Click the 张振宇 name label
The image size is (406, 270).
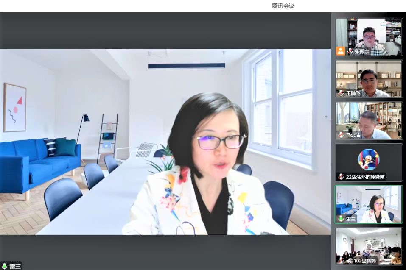(362, 51)
